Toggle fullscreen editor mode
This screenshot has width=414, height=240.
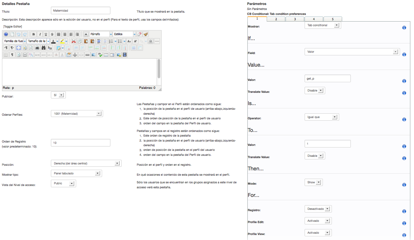[19, 48]
